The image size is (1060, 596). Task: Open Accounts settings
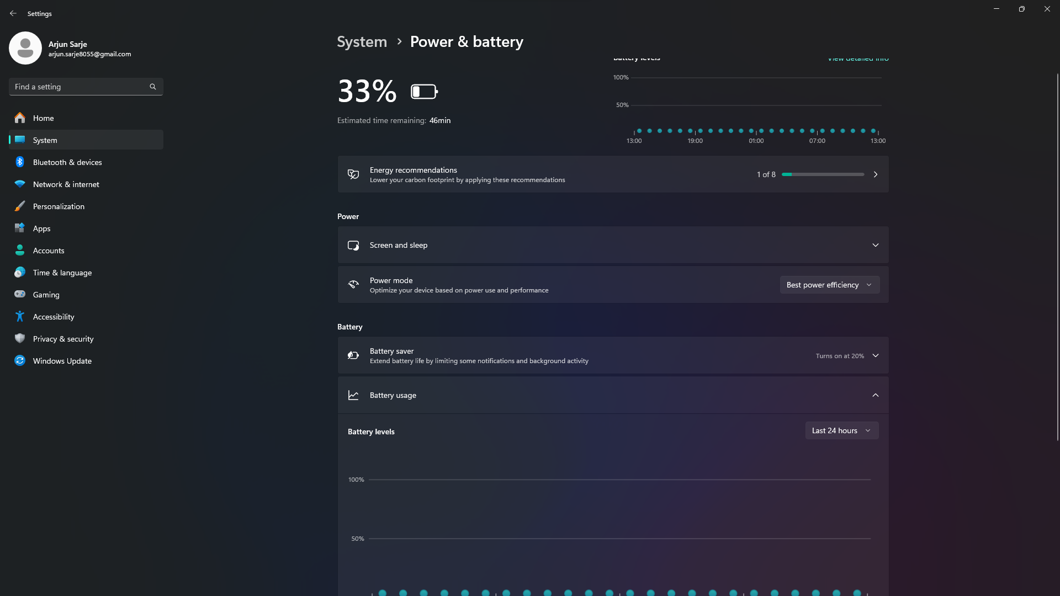(x=49, y=250)
